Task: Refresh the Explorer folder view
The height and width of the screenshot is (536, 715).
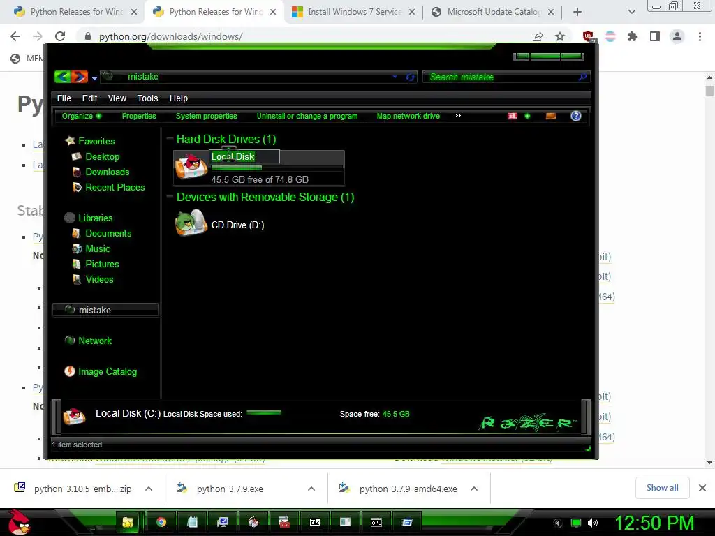Action: (x=410, y=77)
